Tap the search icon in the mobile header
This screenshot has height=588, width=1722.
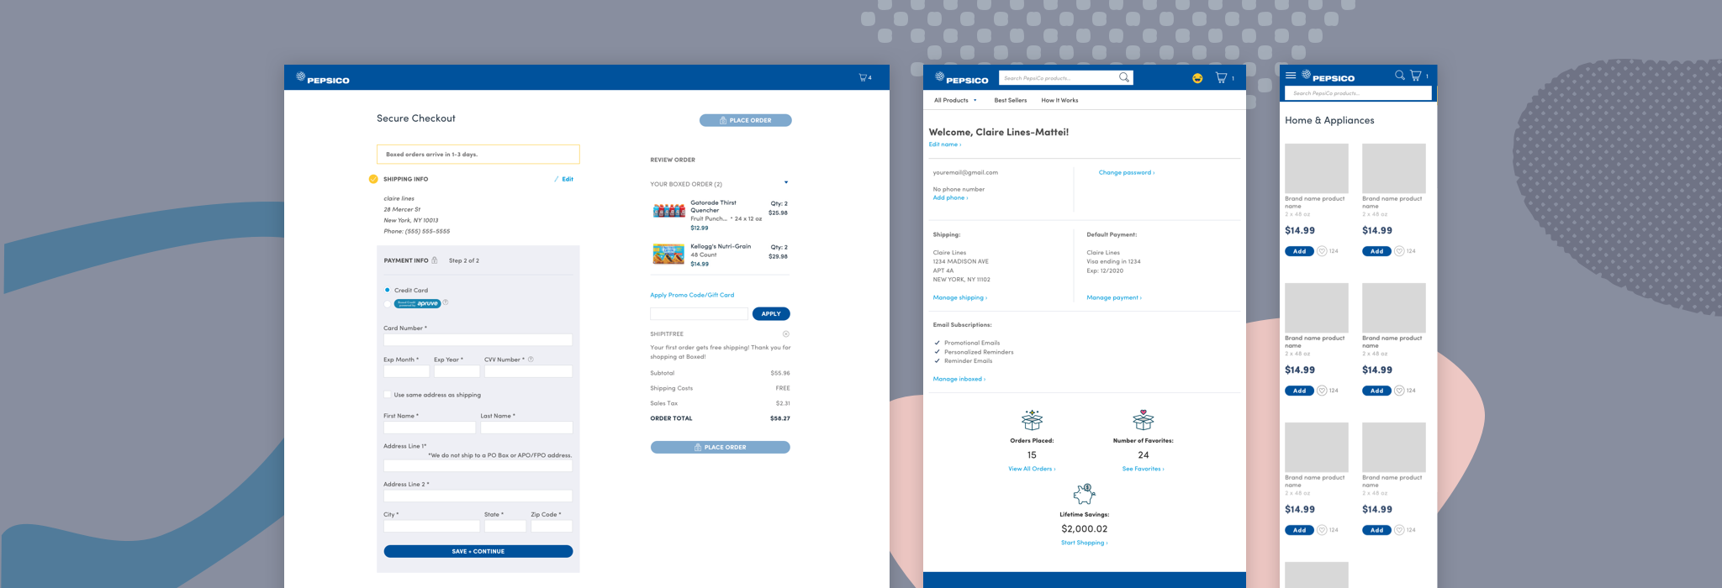point(1400,76)
